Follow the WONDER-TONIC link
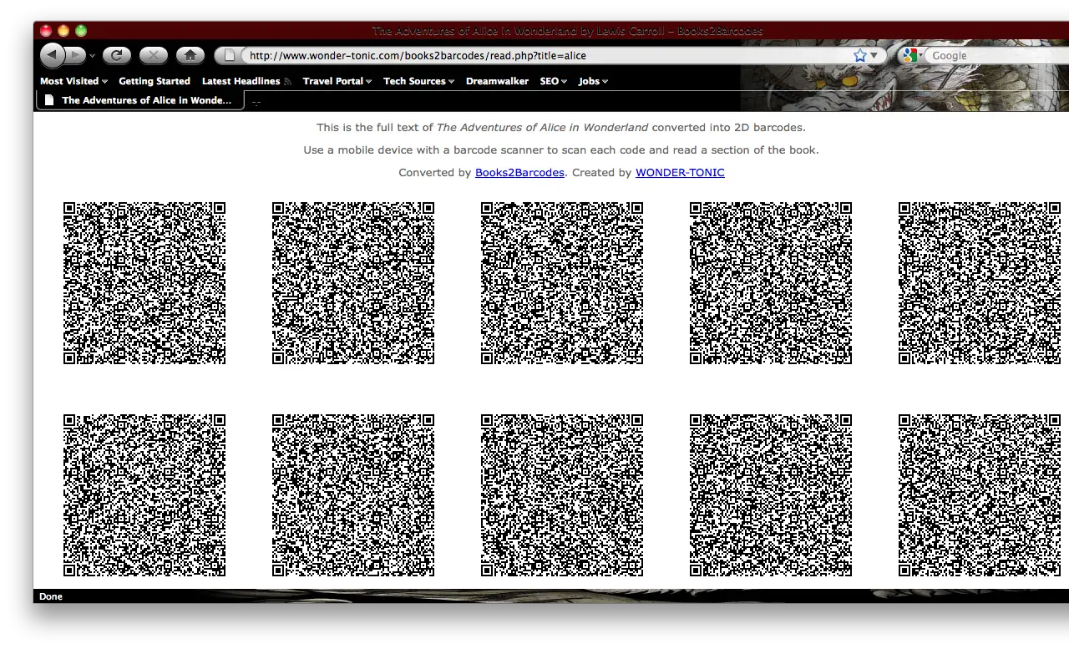This screenshot has height=649, width=1069. point(680,173)
